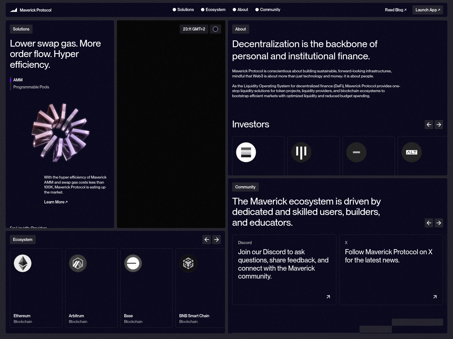Viewport: 453px width, 339px height.
Task: Open the Follow Maverick Protocol on X card
Action: point(391,270)
